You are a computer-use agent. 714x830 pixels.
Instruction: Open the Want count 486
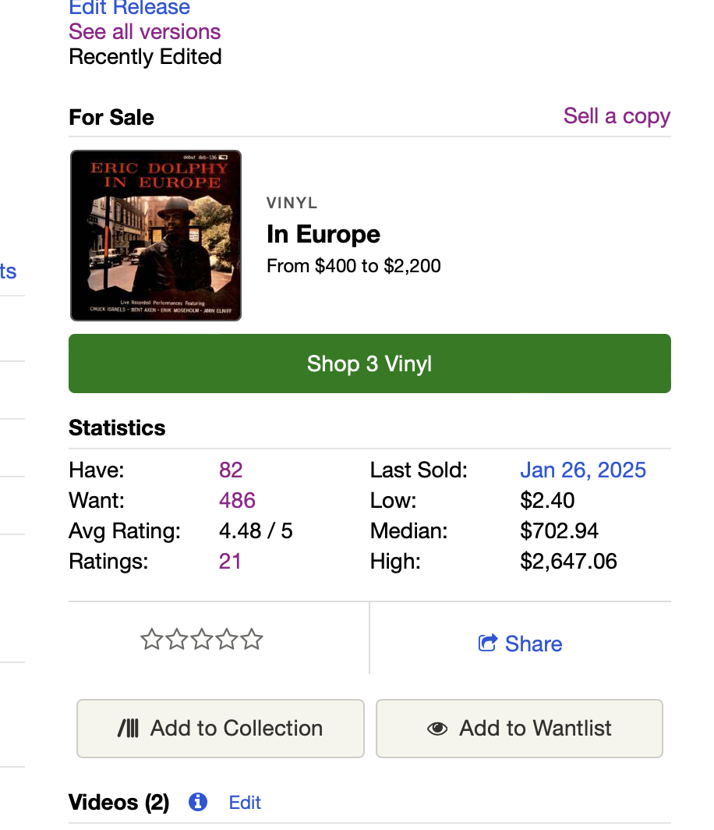237,500
